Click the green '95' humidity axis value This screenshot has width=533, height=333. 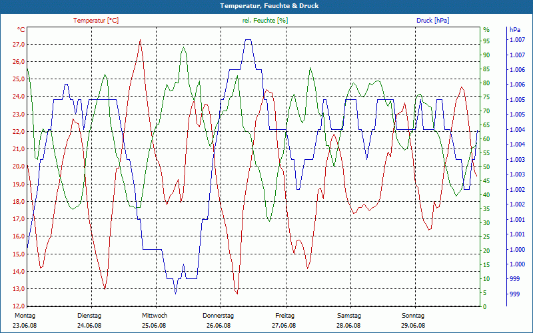tap(486, 41)
